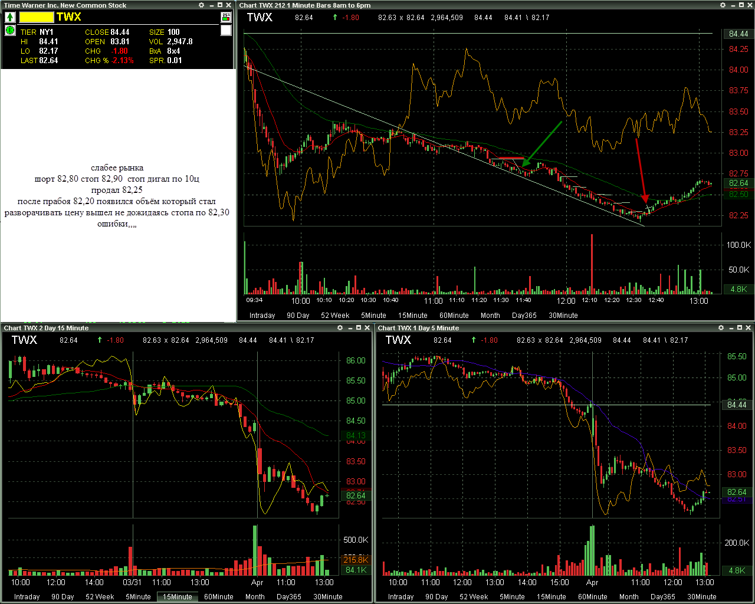Maximize the 15 Minute chart window
This screenshot has height=604, width=755.
[358, 328]
